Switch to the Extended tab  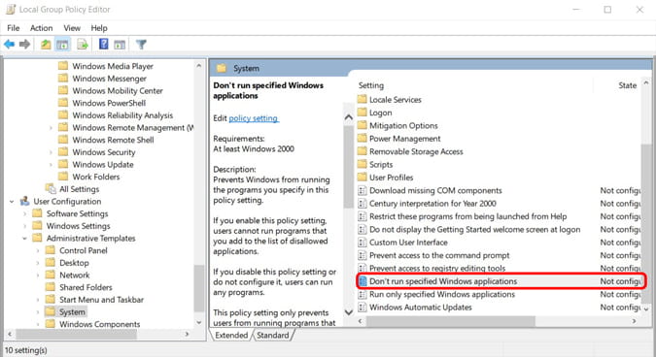tap(231, 335)
